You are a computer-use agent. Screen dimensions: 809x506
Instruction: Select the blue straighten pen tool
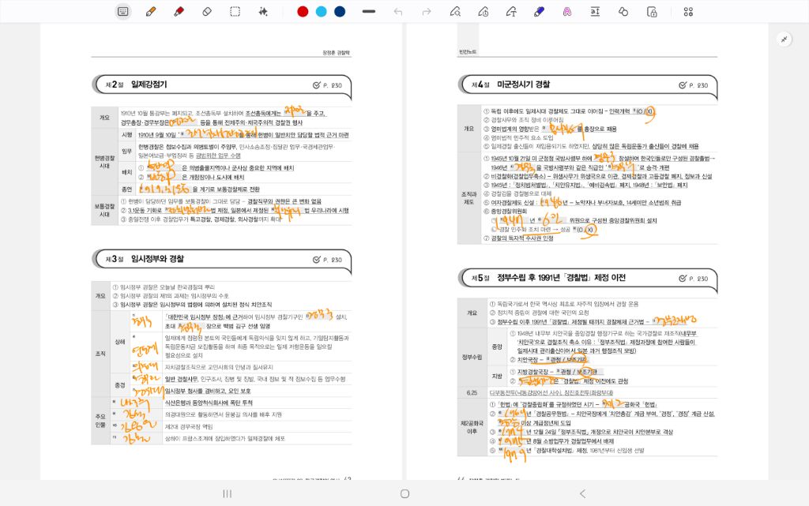(x=539, y=11)
